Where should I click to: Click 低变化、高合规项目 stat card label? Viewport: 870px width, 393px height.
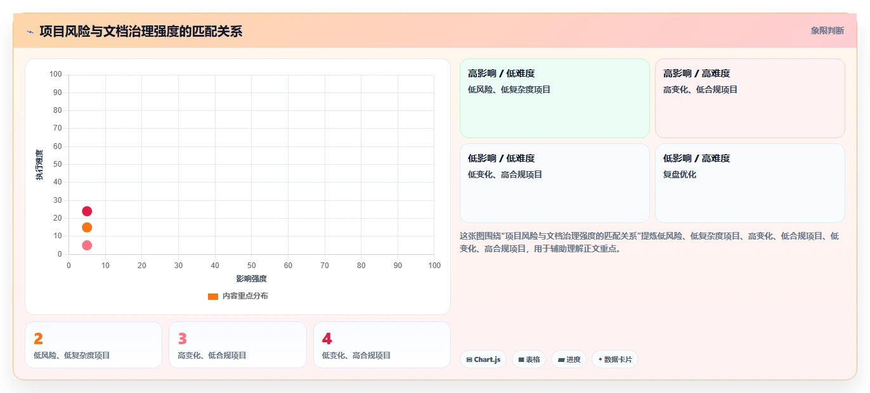point(356,356)
